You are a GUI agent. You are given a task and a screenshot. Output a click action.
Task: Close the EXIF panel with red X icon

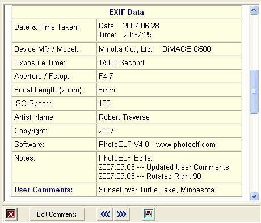(11, 214)
